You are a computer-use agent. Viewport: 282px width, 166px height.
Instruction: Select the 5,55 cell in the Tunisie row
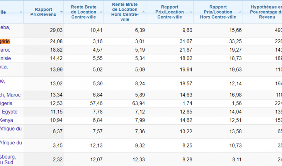(98, 58)
